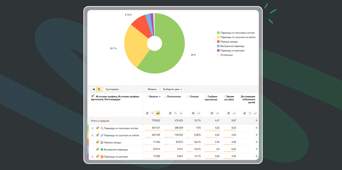The width and height of the screenshot is (342, 170).
Task: Click the Посетители column header
Action: pos(174,97)
